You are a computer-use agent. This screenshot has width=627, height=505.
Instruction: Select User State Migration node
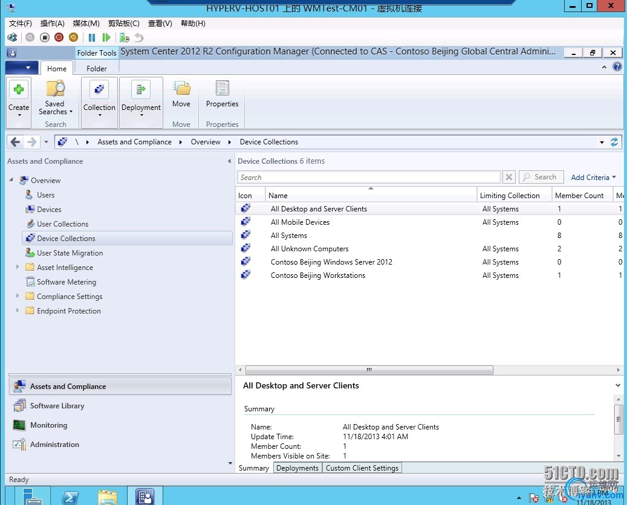pyautogui.click(x=70, y=253)
